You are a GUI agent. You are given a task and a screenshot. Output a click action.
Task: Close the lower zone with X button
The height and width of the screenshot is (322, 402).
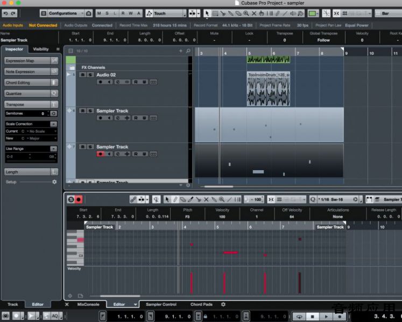(x=67, y=304)
